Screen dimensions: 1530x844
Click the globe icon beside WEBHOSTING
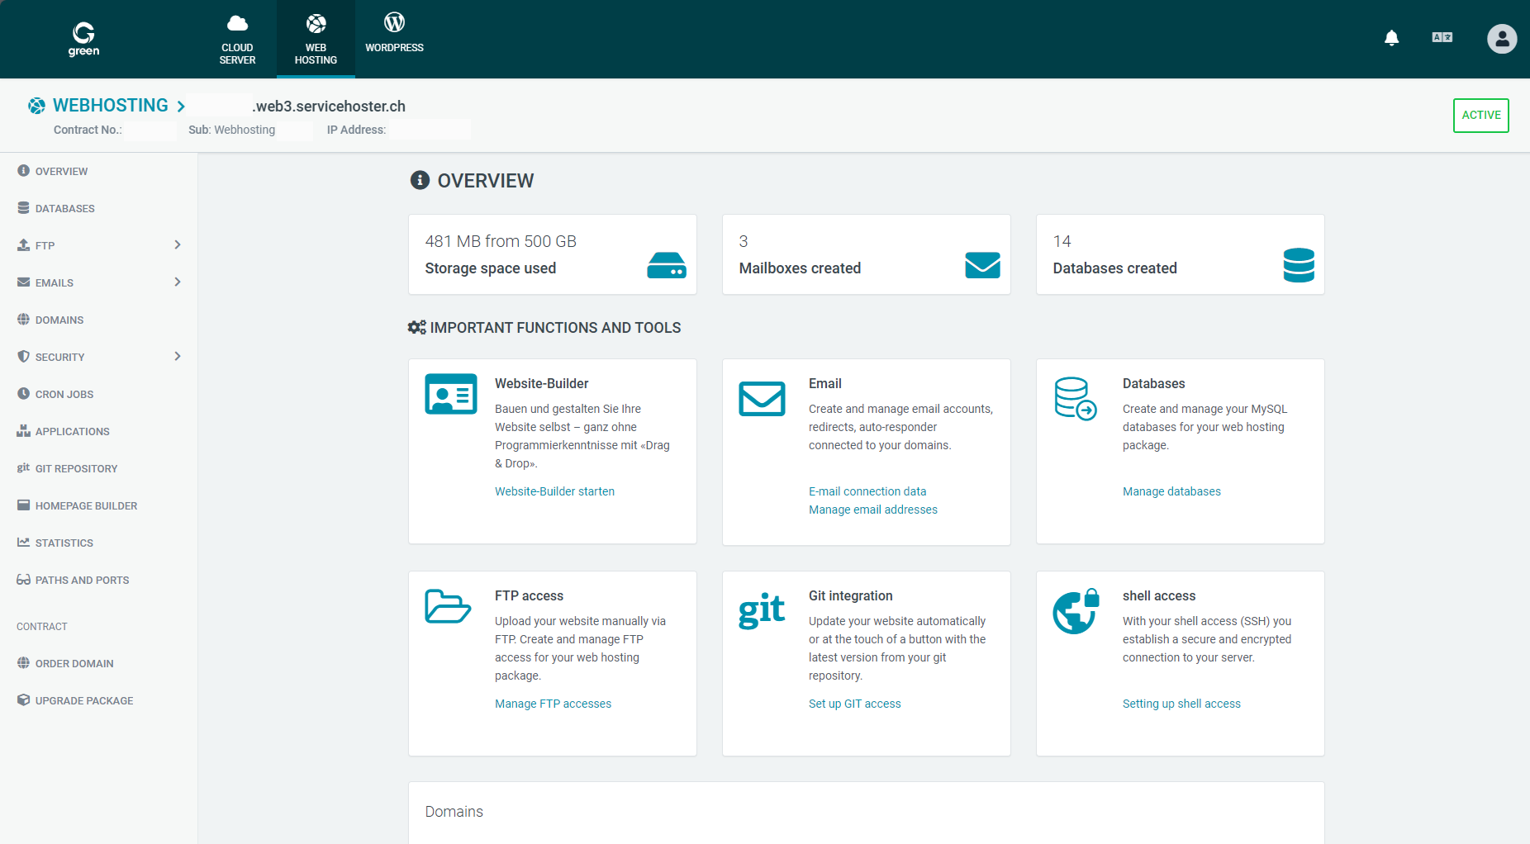[x=37, y=106]
